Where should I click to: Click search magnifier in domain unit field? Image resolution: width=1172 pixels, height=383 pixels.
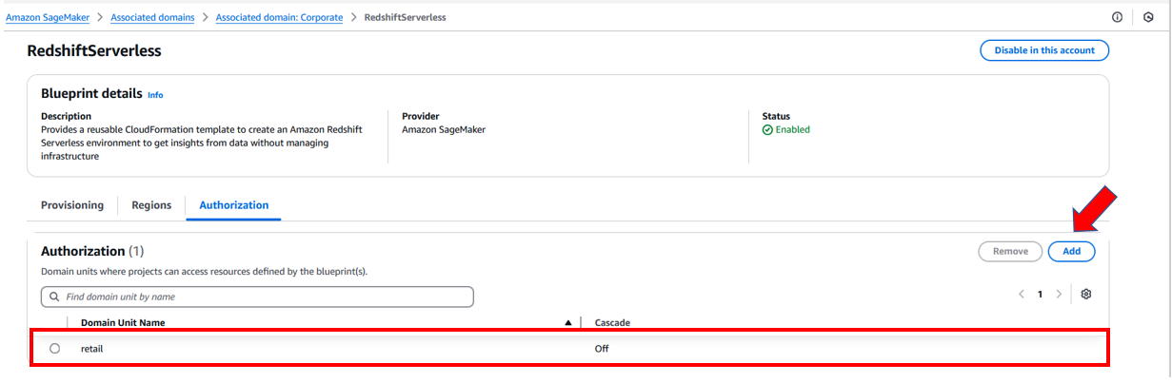(54, 297)
